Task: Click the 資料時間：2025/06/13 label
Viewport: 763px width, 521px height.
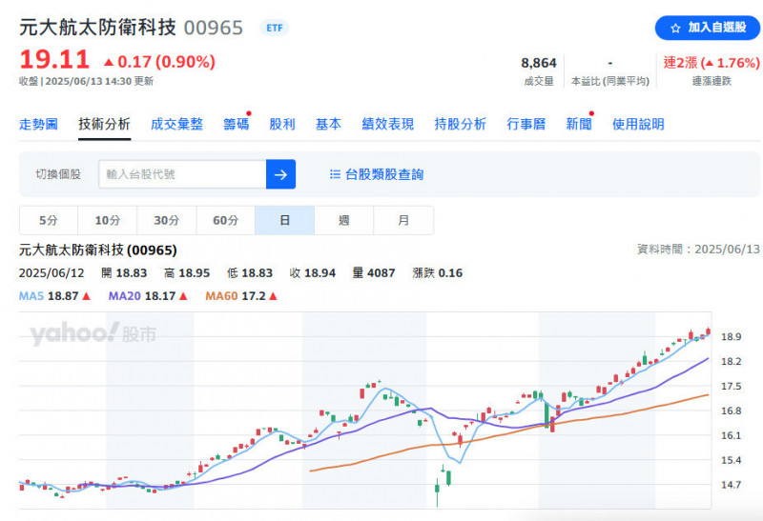Action: [x=698, y=250]
